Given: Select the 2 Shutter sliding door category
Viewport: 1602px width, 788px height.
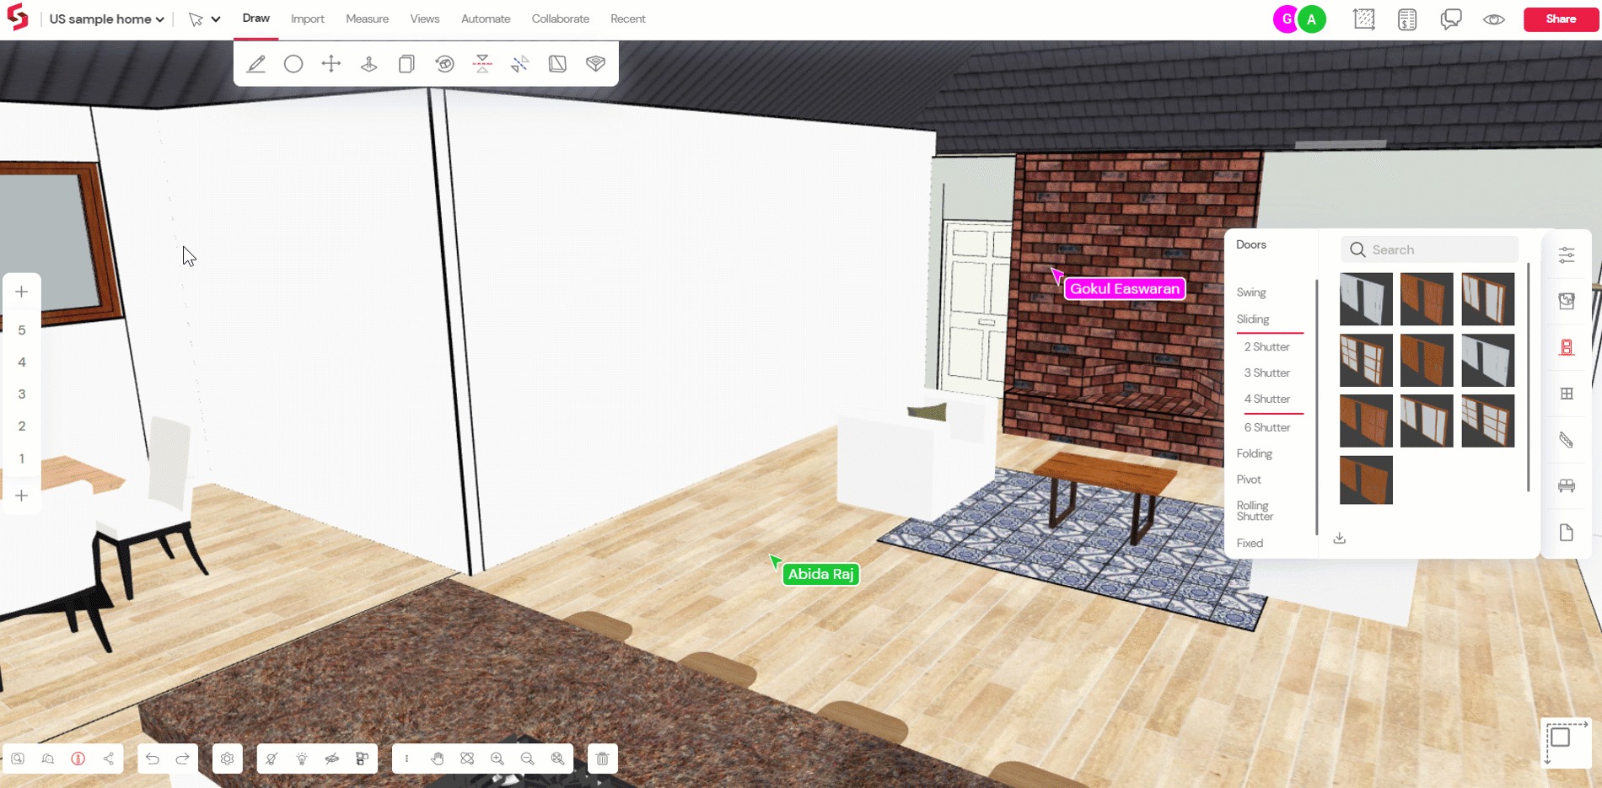Looking at the screenshot, I should (1266, 346).
